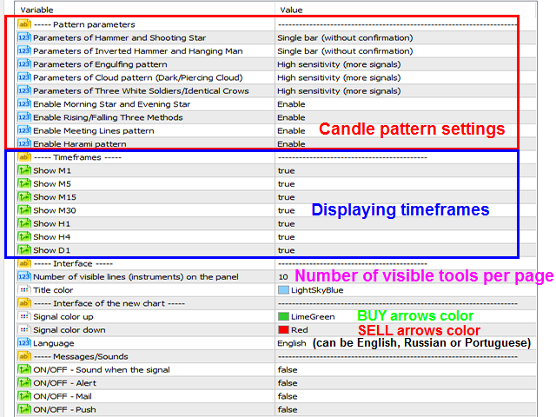Click the boolean icon beside Show M15
Viewport: 556px width, 417px height.
click(x=23, y=197)
